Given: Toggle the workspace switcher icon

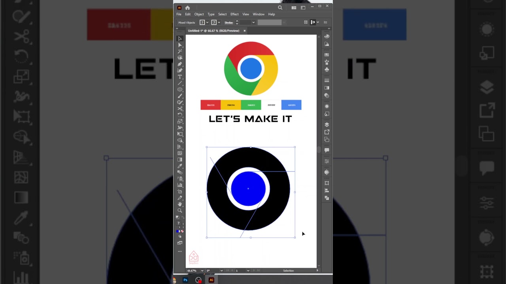Looking at the screenshot, I should coord(303,7).
